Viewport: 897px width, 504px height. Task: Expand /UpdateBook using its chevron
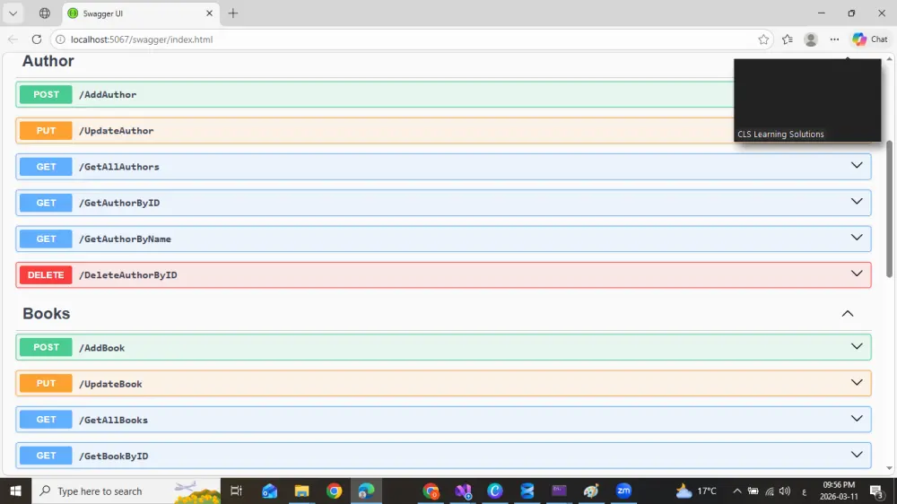point(857,382)
